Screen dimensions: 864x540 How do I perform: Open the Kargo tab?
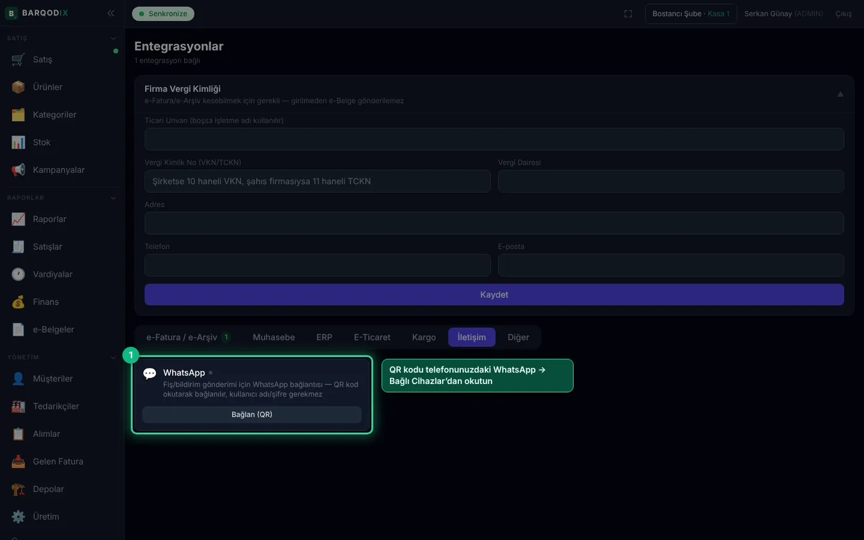pos(424,337)
